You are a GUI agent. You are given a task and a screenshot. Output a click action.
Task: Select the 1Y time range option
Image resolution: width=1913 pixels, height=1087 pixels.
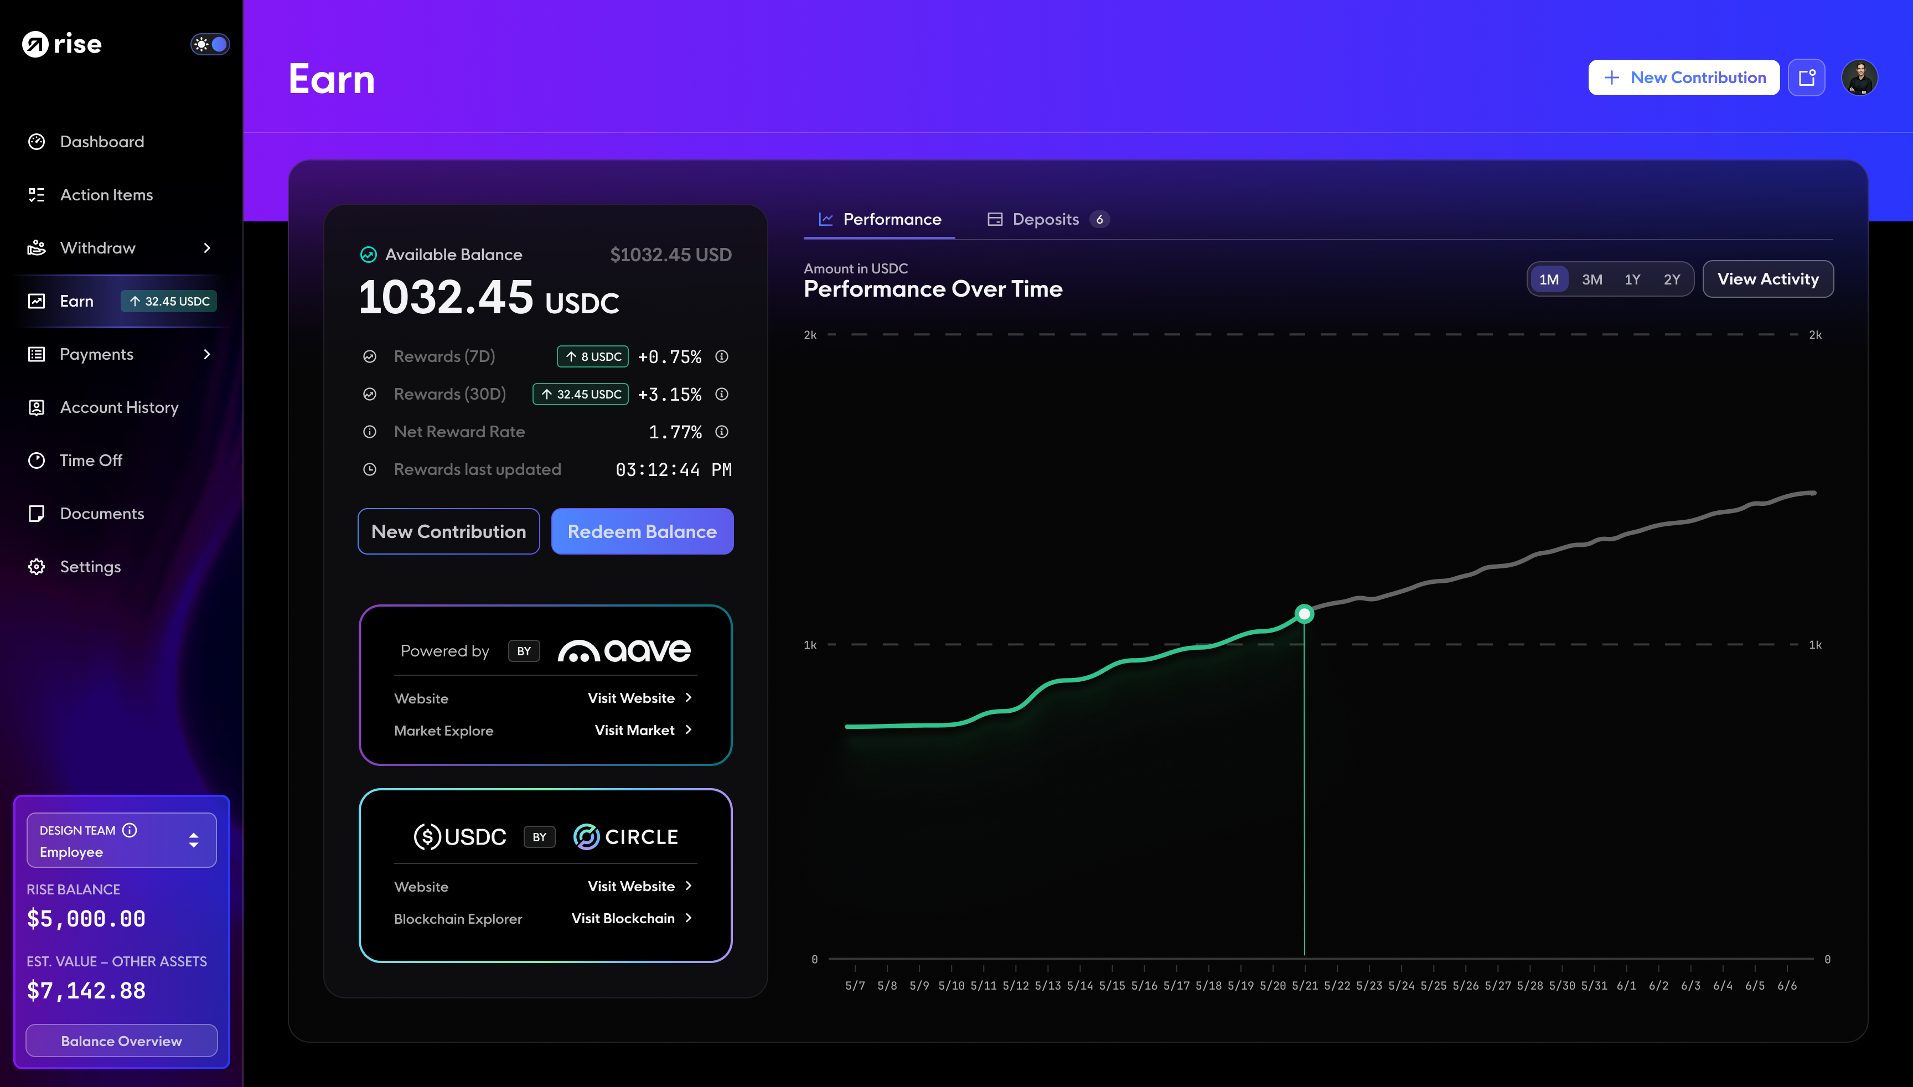1632,278
